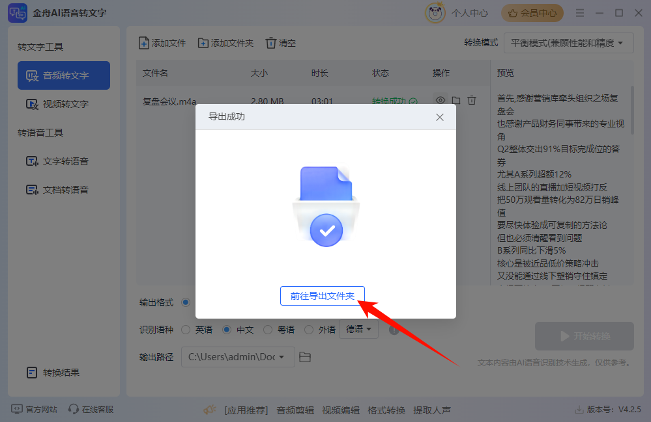Open 会员中心 membership page

coord(534,12)
